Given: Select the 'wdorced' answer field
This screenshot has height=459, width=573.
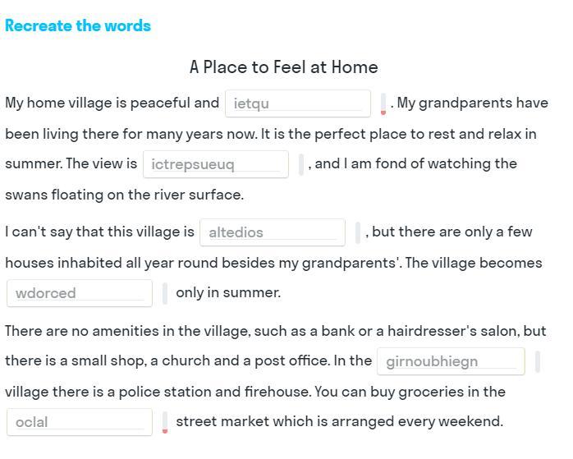Looking at the screenshot, I should (x=79, y=293).
